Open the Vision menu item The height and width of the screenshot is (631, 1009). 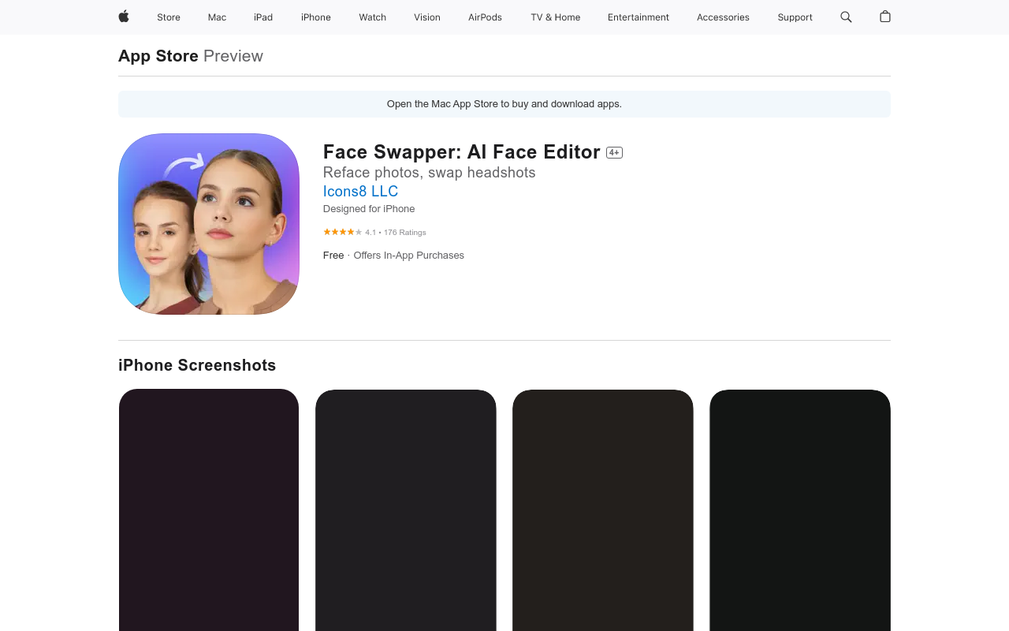pos(427,17)
